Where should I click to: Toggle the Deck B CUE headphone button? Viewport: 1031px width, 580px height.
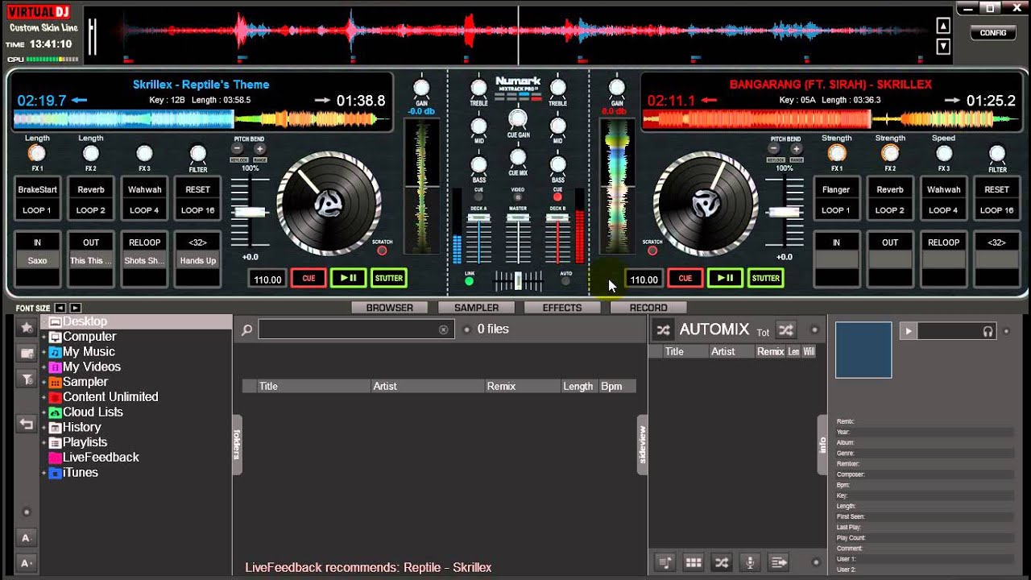pyautogui.click(x=557, y=197)
